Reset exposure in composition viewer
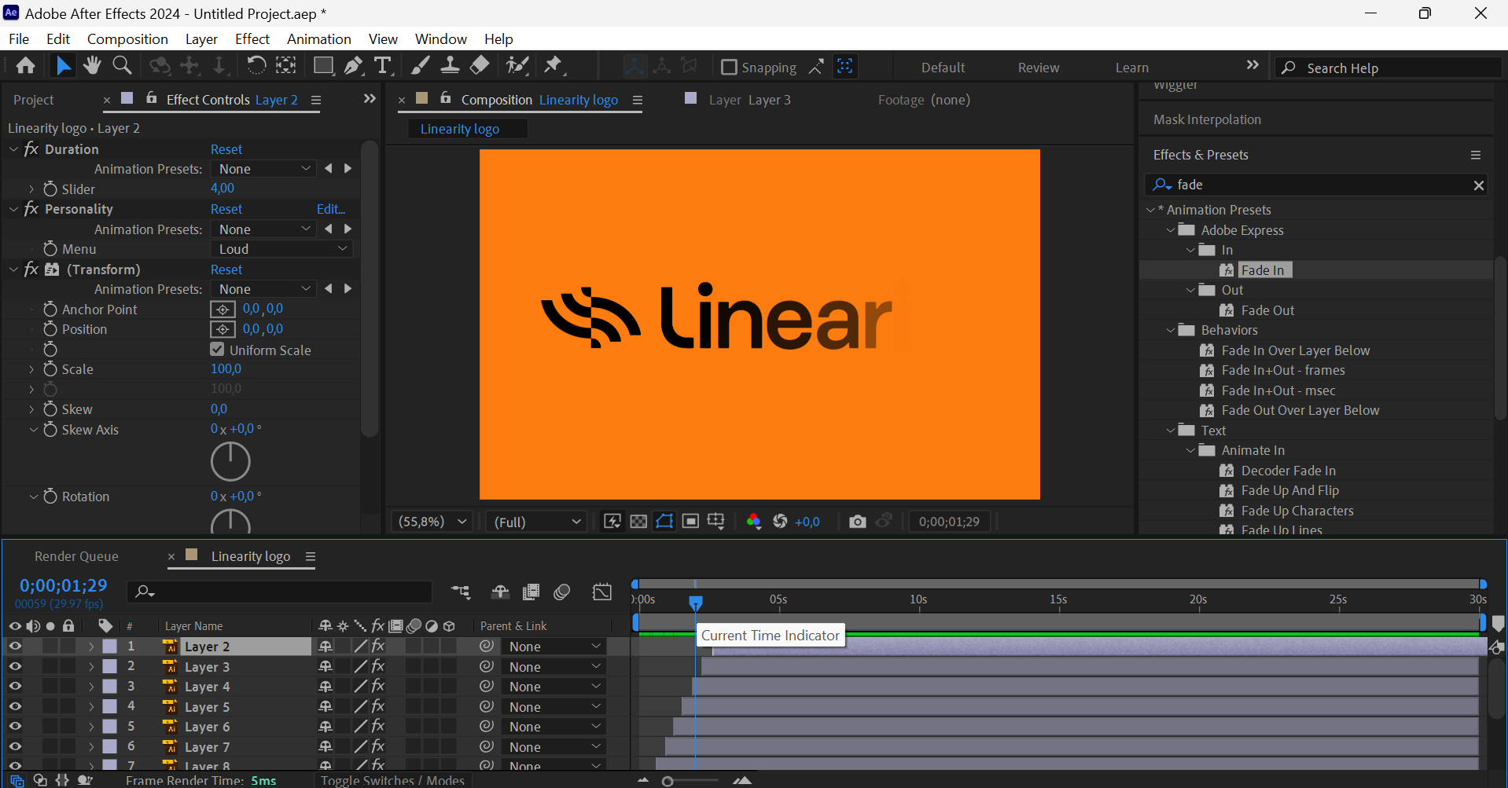 point(780,522)
